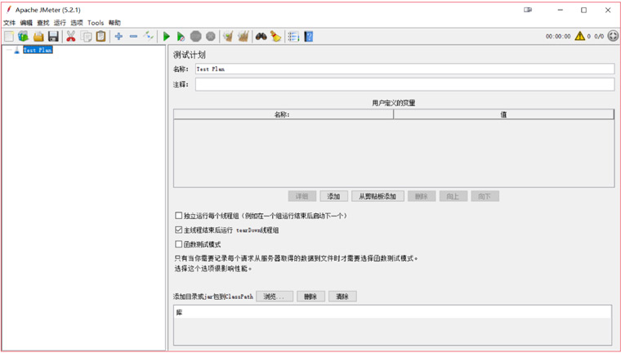
Task: Untick the run tearDown thread groups checkbox
Action: coord(179,230)
